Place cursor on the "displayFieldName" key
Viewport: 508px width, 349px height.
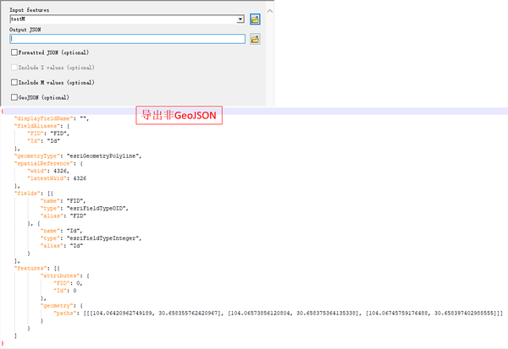click(44, 118)
